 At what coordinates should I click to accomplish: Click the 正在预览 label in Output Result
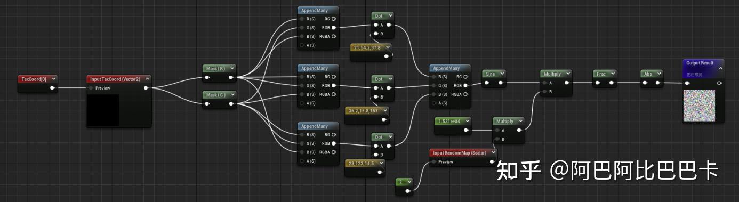[x=695, y=75]
